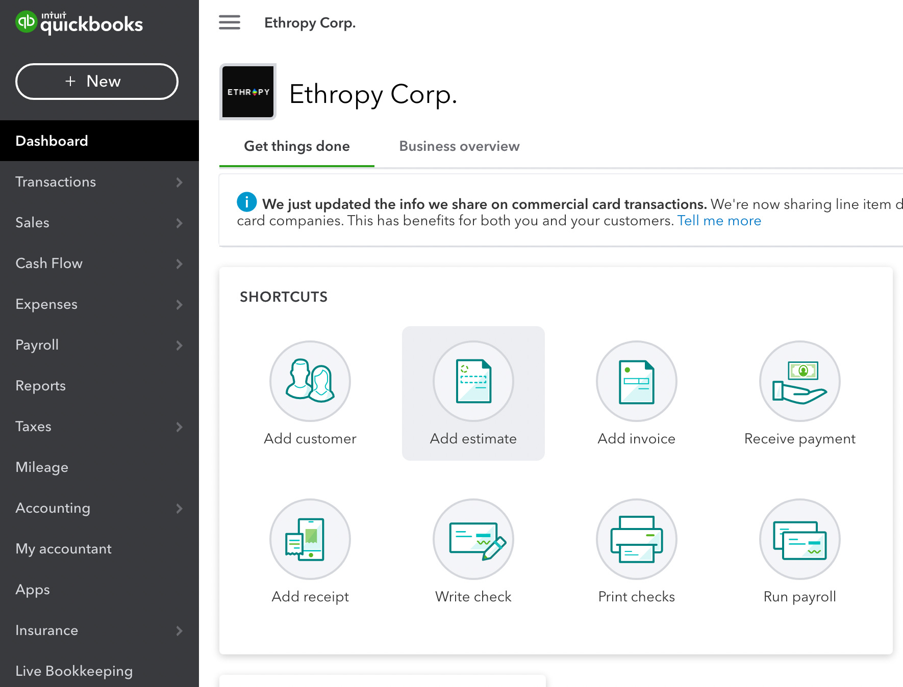The width and height of the screenshot is (903, 687).
Task: Open the Add invoice shortcut icon
Action: (x=637, y=381)
